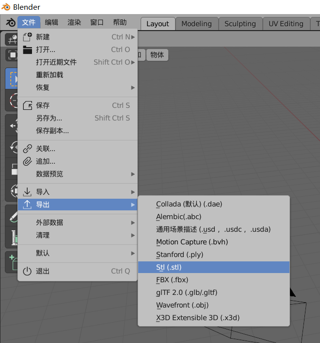Switch to the Layout workspace tab
Viewport: 320px width, 343px height.
[x=158, y=24]
